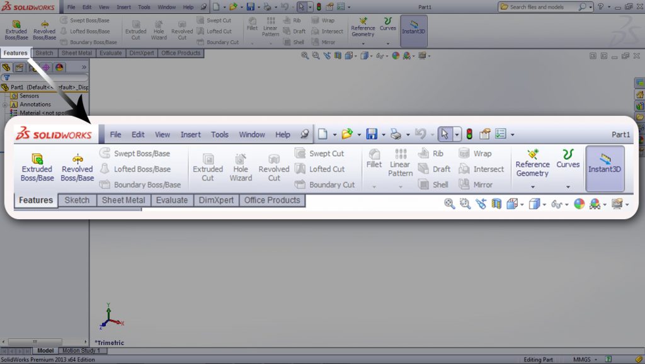Select Rib tool in the small top ribbon
Screen dimensions: 645x364
292,20
